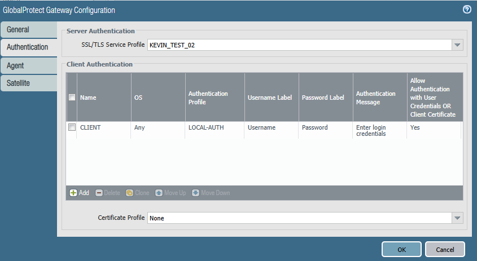Click the Delete row icon
Screen dimensions: 477x261
99,193
